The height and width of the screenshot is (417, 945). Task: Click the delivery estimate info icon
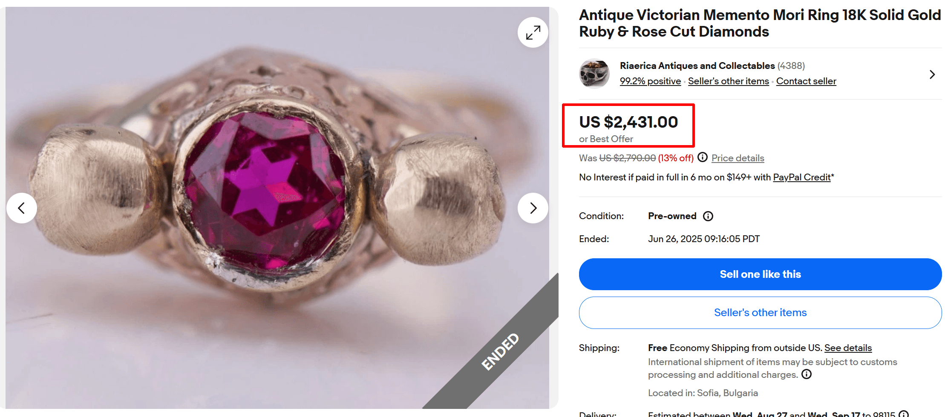903,414
